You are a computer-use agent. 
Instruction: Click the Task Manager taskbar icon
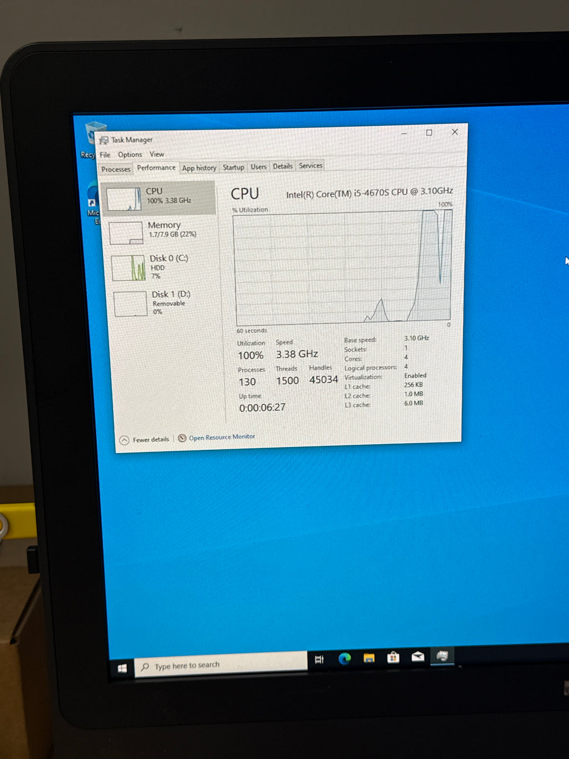(442, 656)
